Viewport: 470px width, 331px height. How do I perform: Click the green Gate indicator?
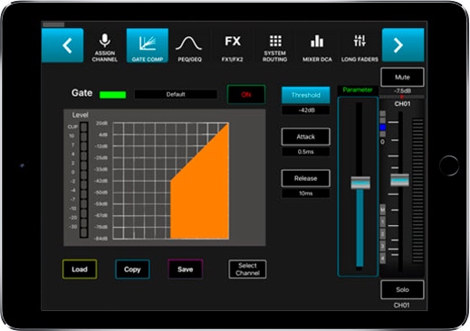[112, 95]
